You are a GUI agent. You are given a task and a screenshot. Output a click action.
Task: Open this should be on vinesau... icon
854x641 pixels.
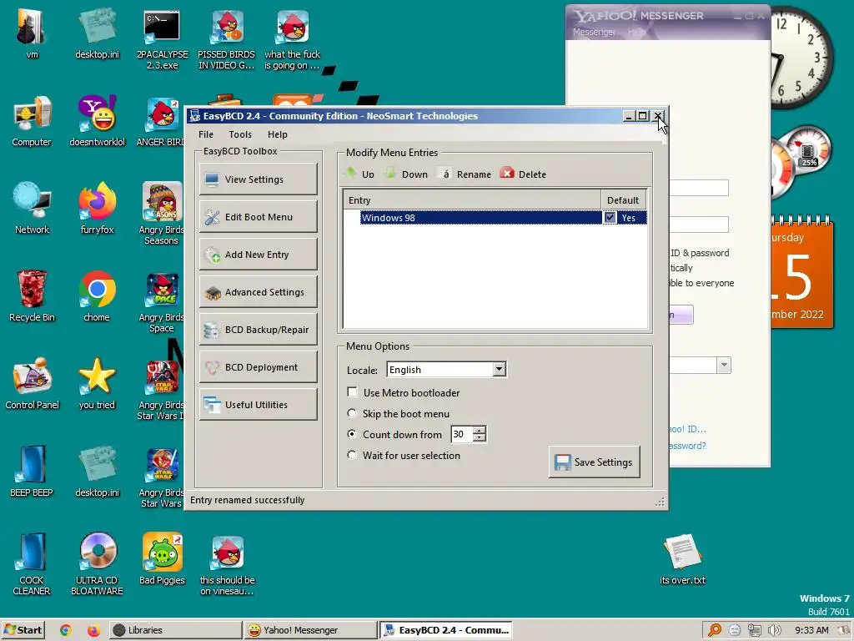(227, 565)
